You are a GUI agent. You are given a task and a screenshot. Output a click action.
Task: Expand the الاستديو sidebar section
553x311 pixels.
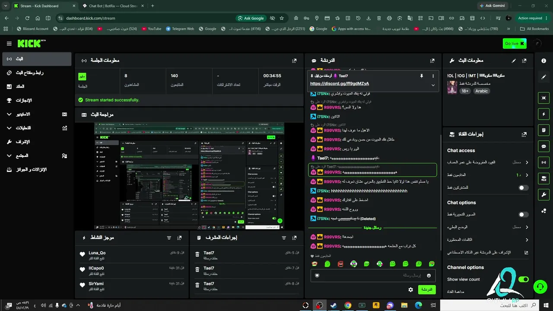click(37, 114)
